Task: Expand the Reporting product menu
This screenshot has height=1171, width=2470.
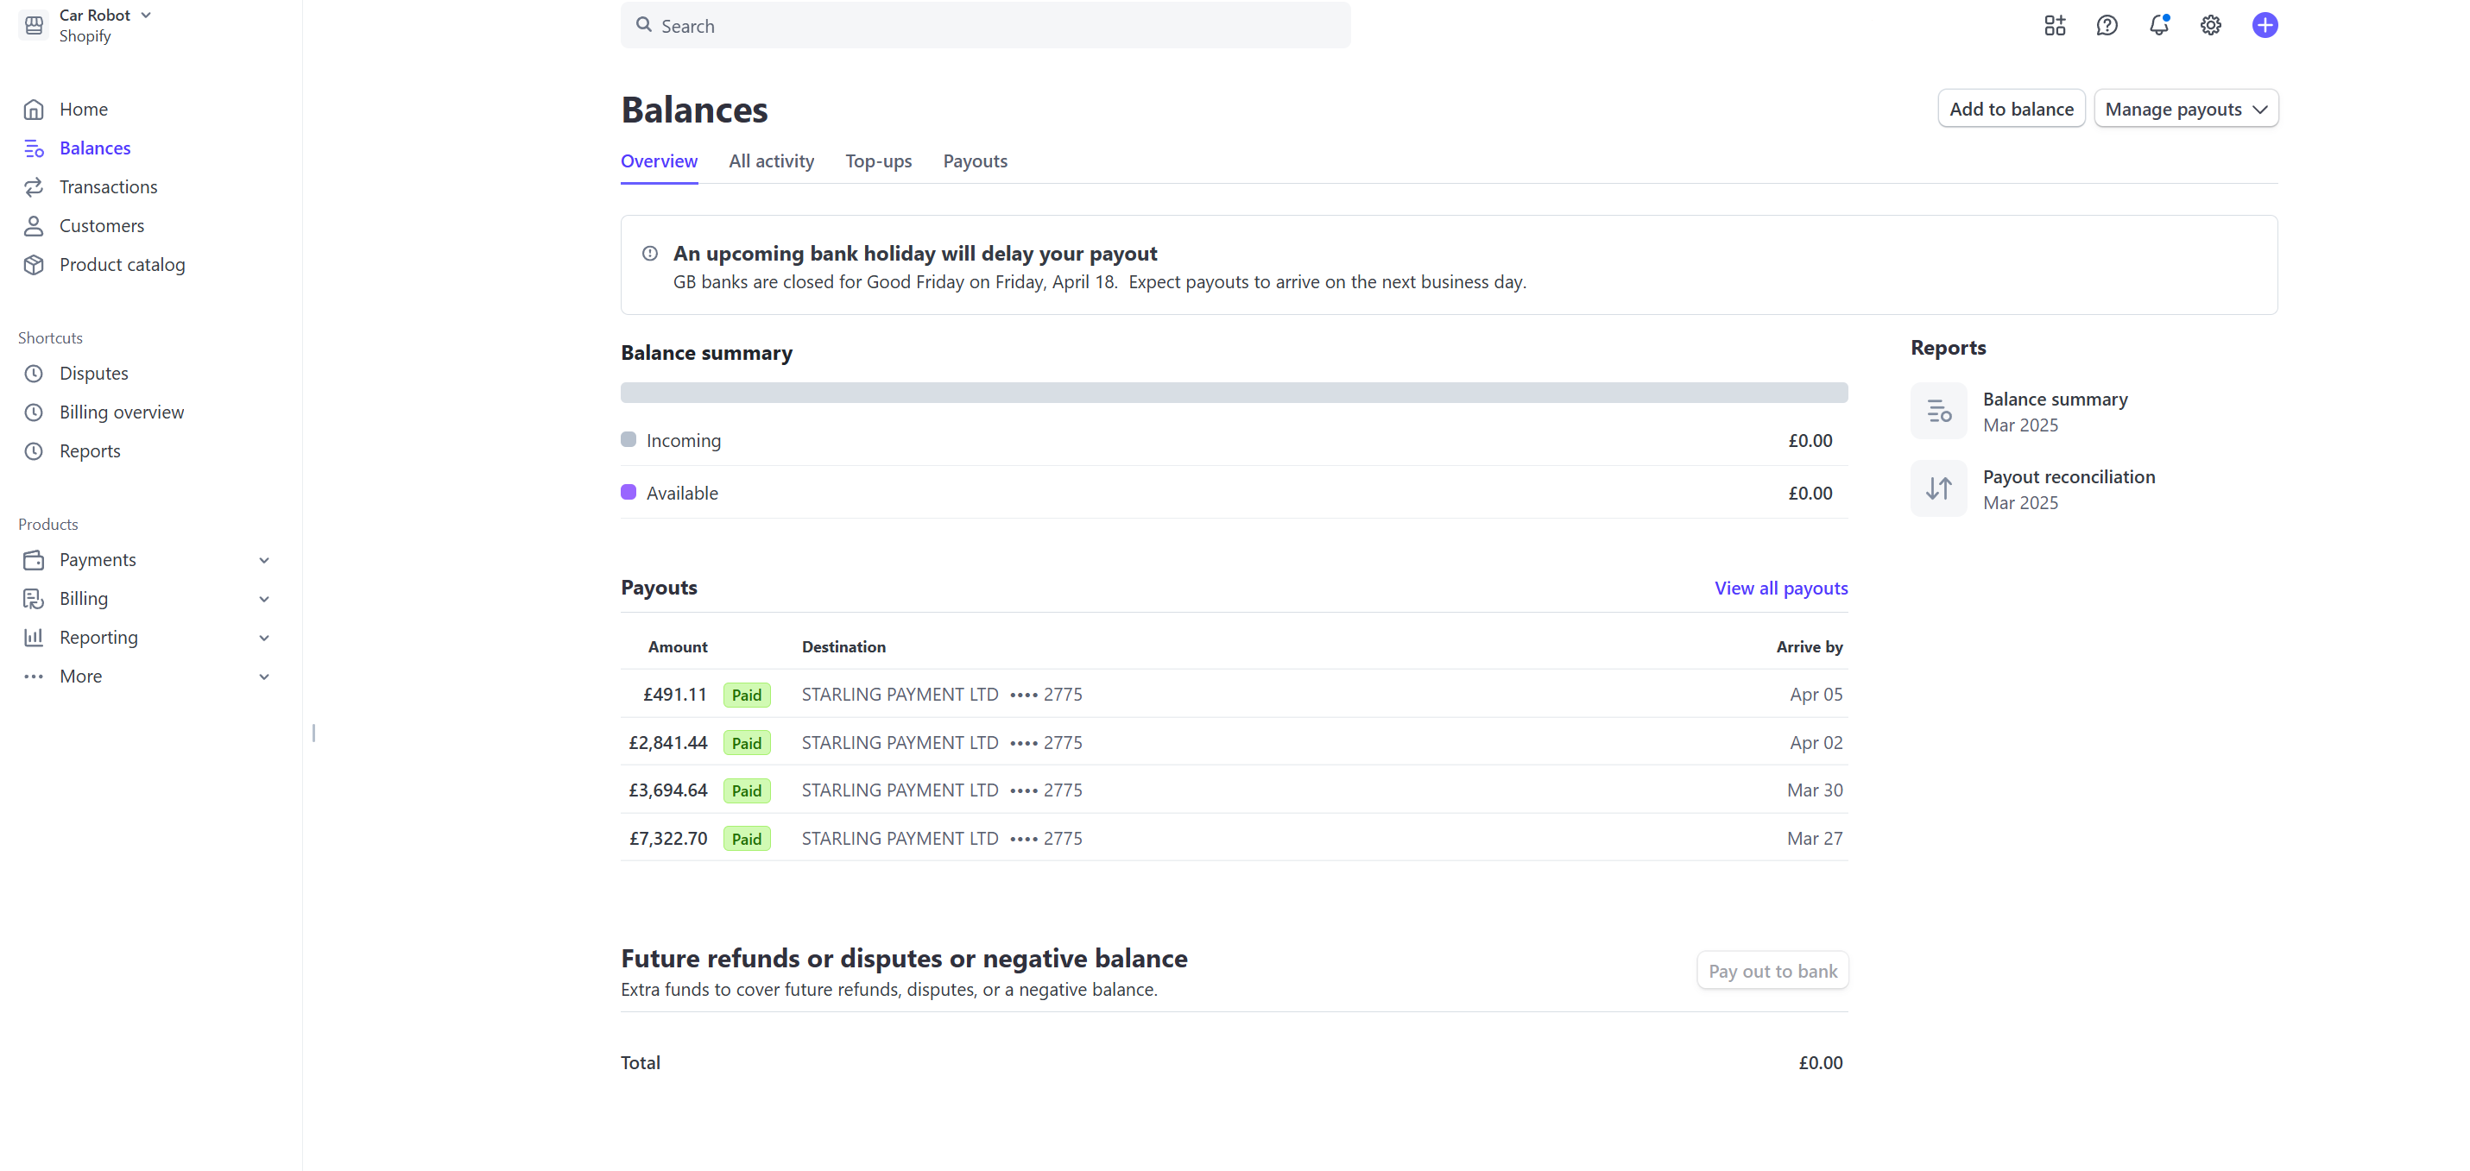Action: click(263, 639)
